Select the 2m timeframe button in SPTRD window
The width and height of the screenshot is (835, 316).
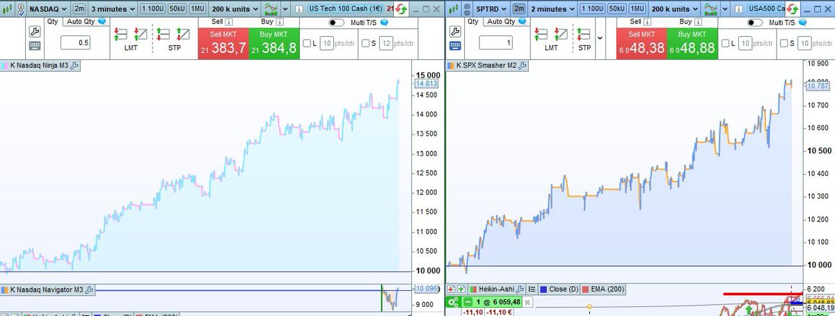click(519, 8)
